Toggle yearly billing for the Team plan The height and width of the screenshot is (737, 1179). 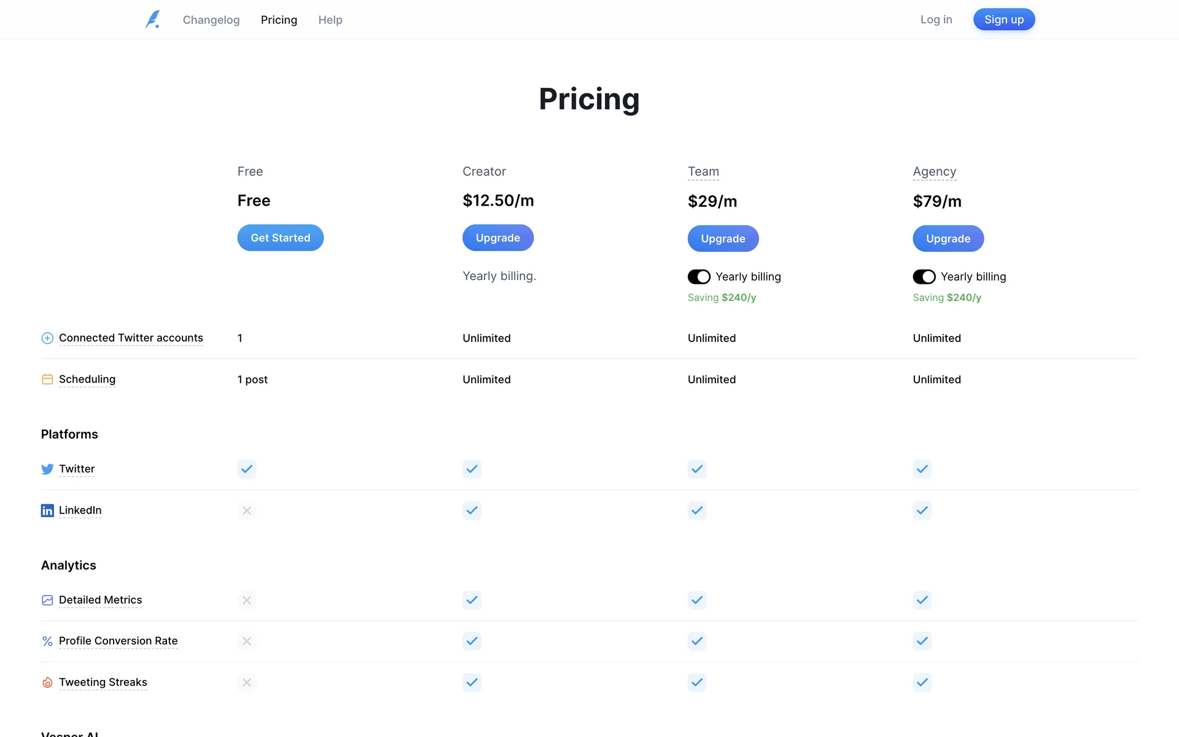coord(699,277)
